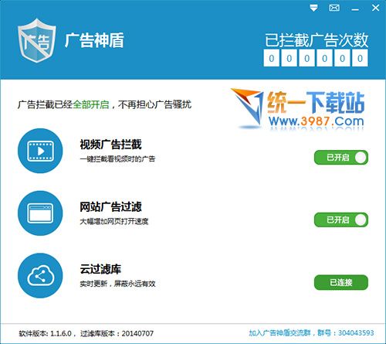The image size is (386, 344).
Task: Click the group number 304043593 link
Action: pos(356,333)
